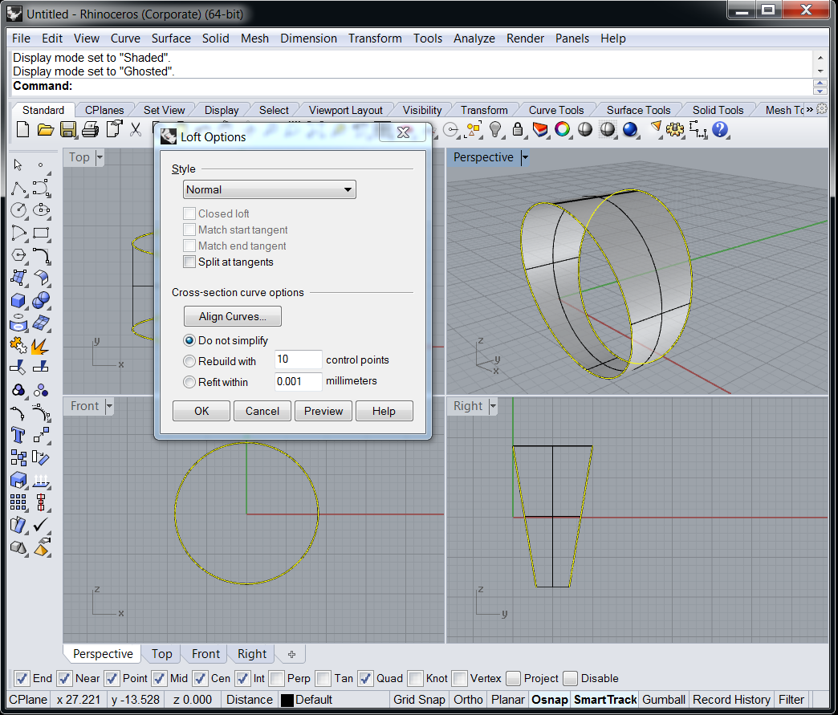The height and width of the screenshot is (715, 838).
Task: Select the Circle tool
Action: (18, 210)
